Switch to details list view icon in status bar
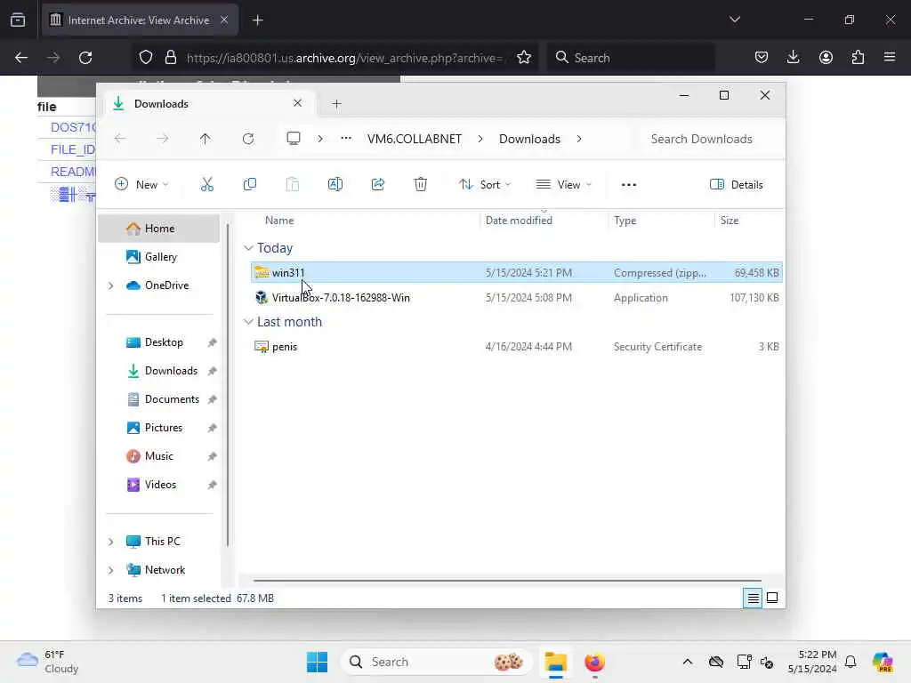Viewport: 911px width, 683px height. [x=753, y=599]
